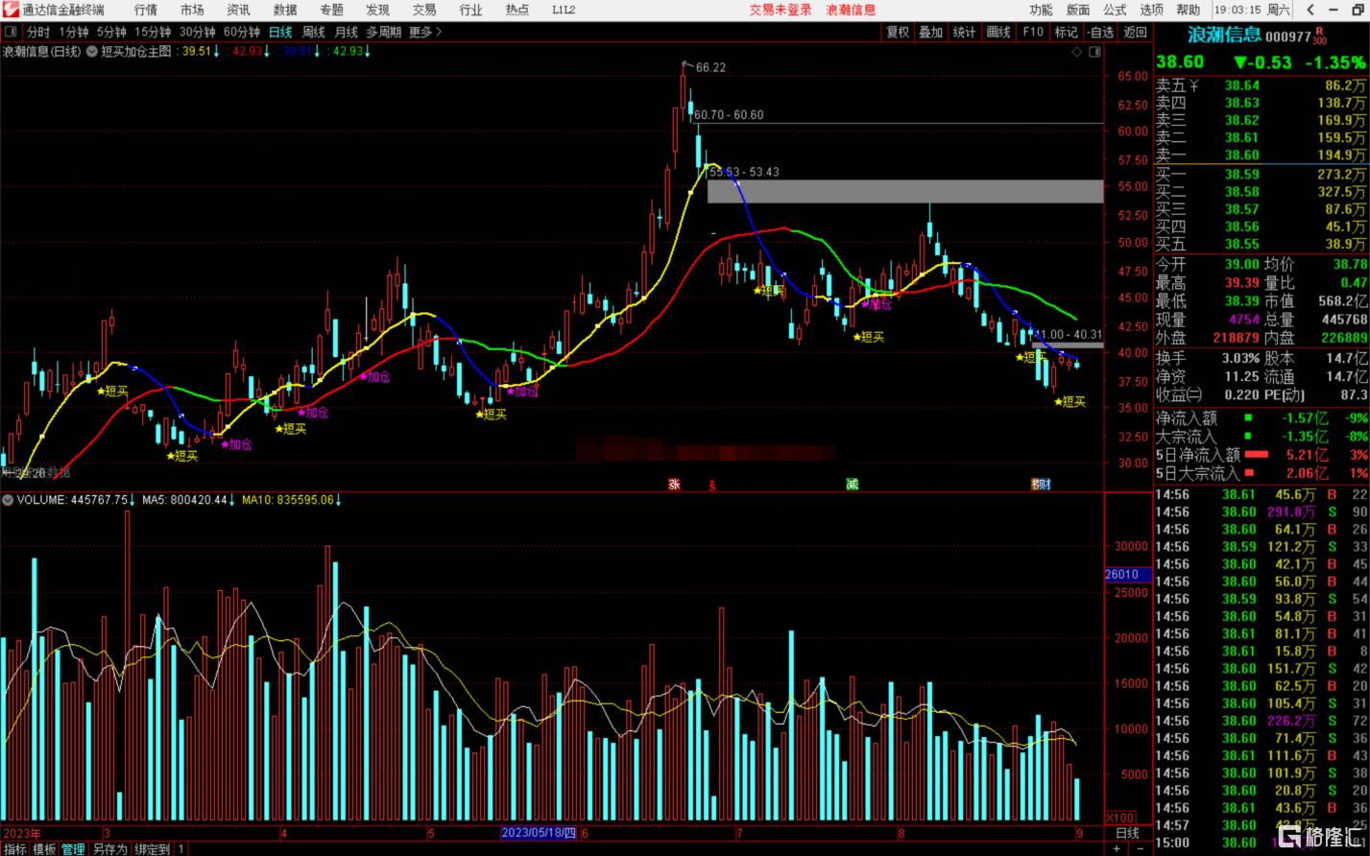1370x856 pixels.
Task: Click the 财 marker below the chart
Action: pos(1044,484)
